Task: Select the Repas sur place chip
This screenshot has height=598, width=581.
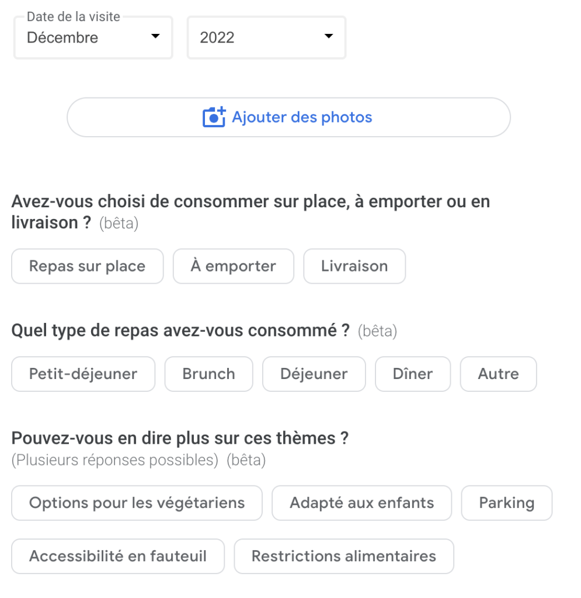Action: (88, 266)
